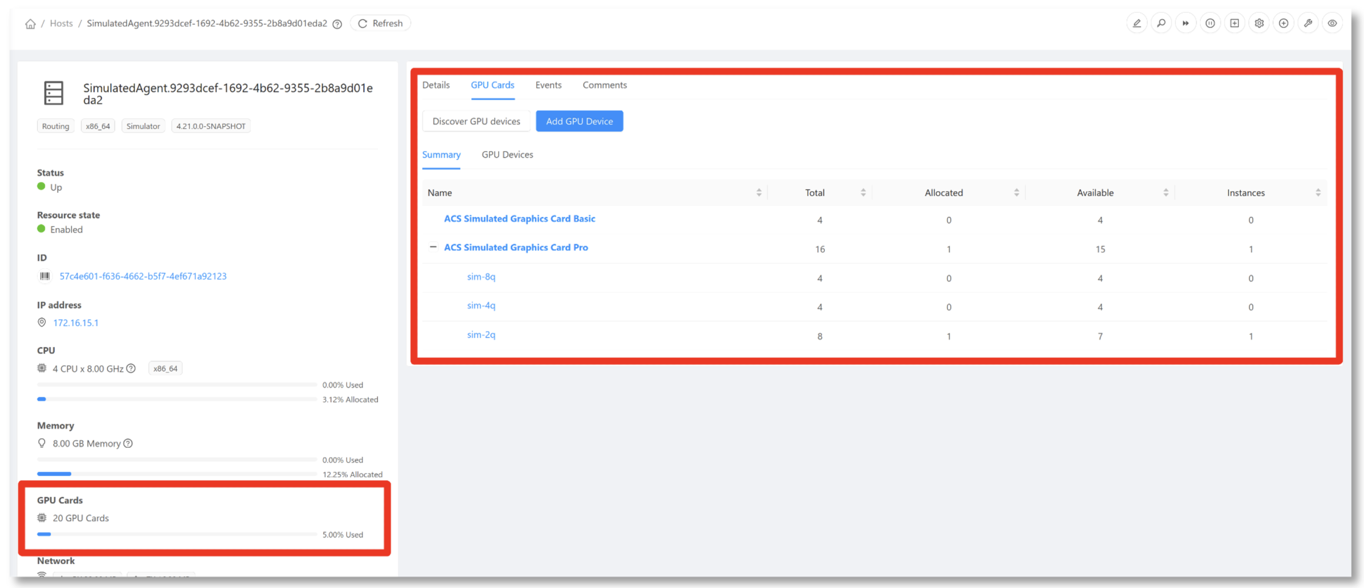Switch to the Events tab
The height and width of the screenshot is (588, 1364).
(x=548, y=85)
